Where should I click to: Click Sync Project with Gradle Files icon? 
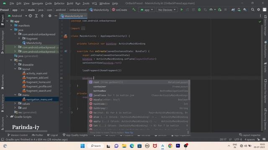point(233,10)
